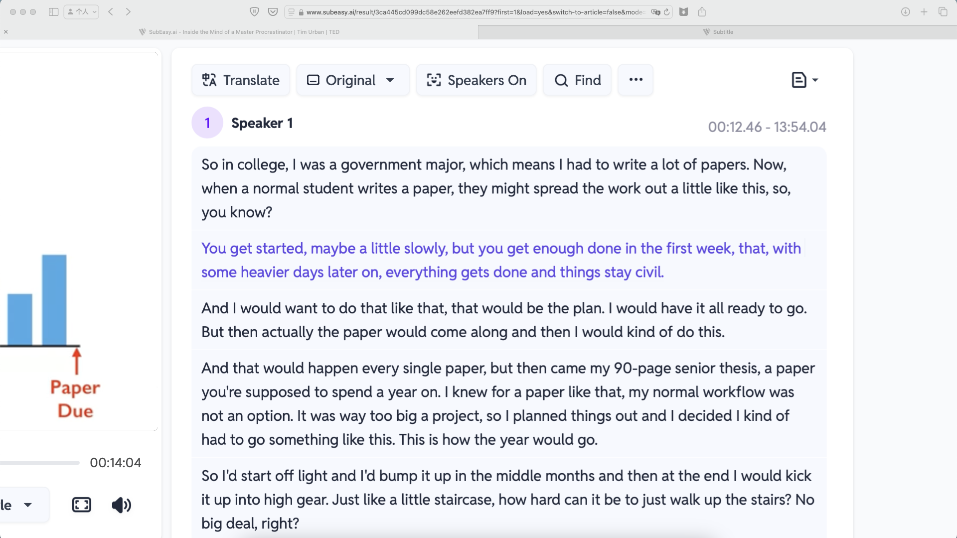Click the more options ellipsis icon
Image resolution: width=957 pixels, height=538 pixels.
click(x=635, y=80)
